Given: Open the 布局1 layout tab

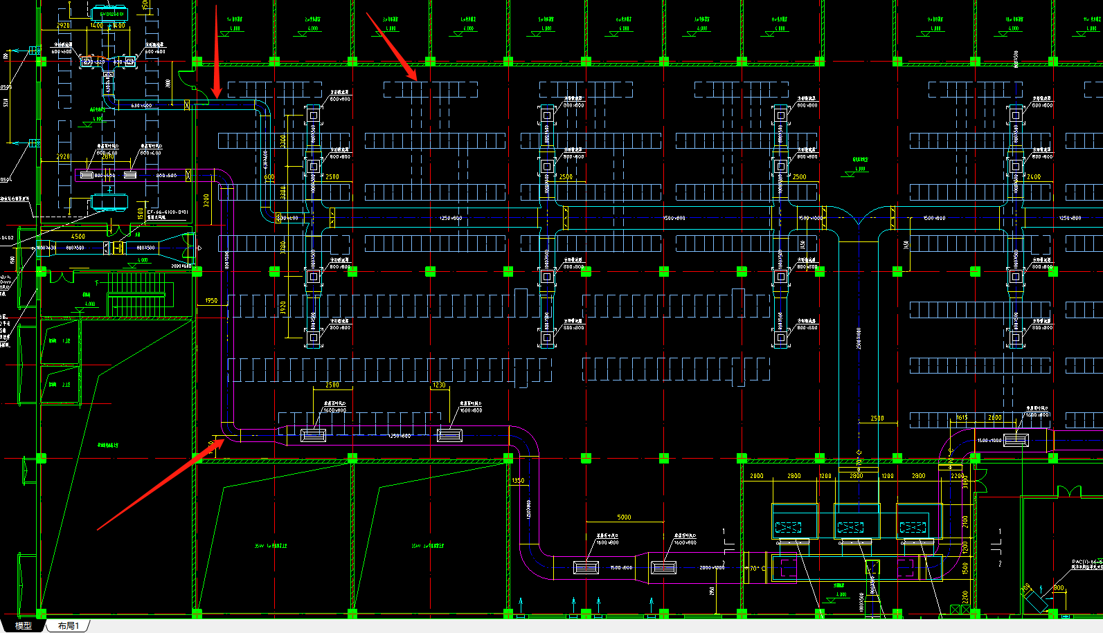Looking at the screenshot, I should coord(69,625).
